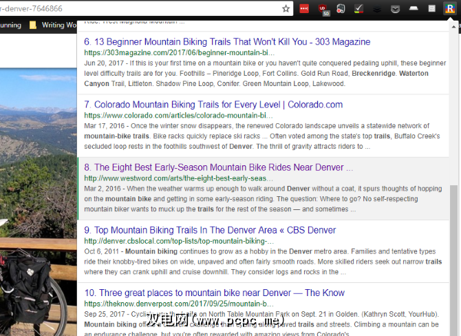The width and height of the screenshot is (461, 336).
Task: Open the theknow.denverpost.com URL in result 10
Action: [179, 304]
